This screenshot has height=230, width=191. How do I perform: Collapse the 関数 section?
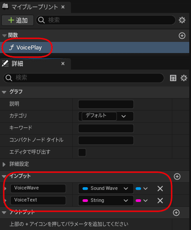click(4, 36)
